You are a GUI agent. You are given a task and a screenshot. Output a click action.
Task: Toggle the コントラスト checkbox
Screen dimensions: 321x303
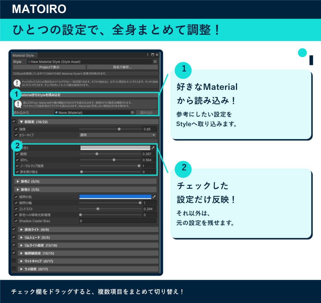(x=16, y=209)
